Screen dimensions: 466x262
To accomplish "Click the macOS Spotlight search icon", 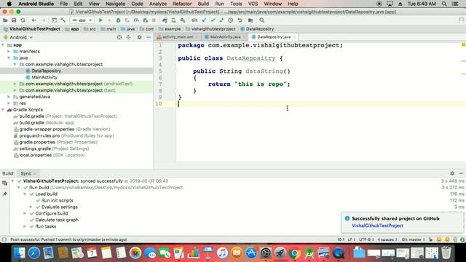I will [444, 4].
